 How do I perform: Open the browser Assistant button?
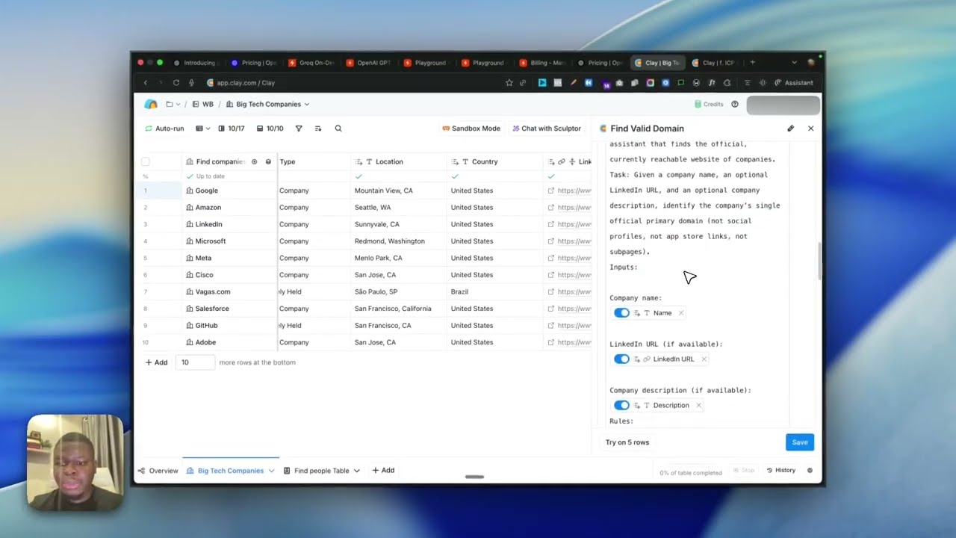tap(794, 83)
